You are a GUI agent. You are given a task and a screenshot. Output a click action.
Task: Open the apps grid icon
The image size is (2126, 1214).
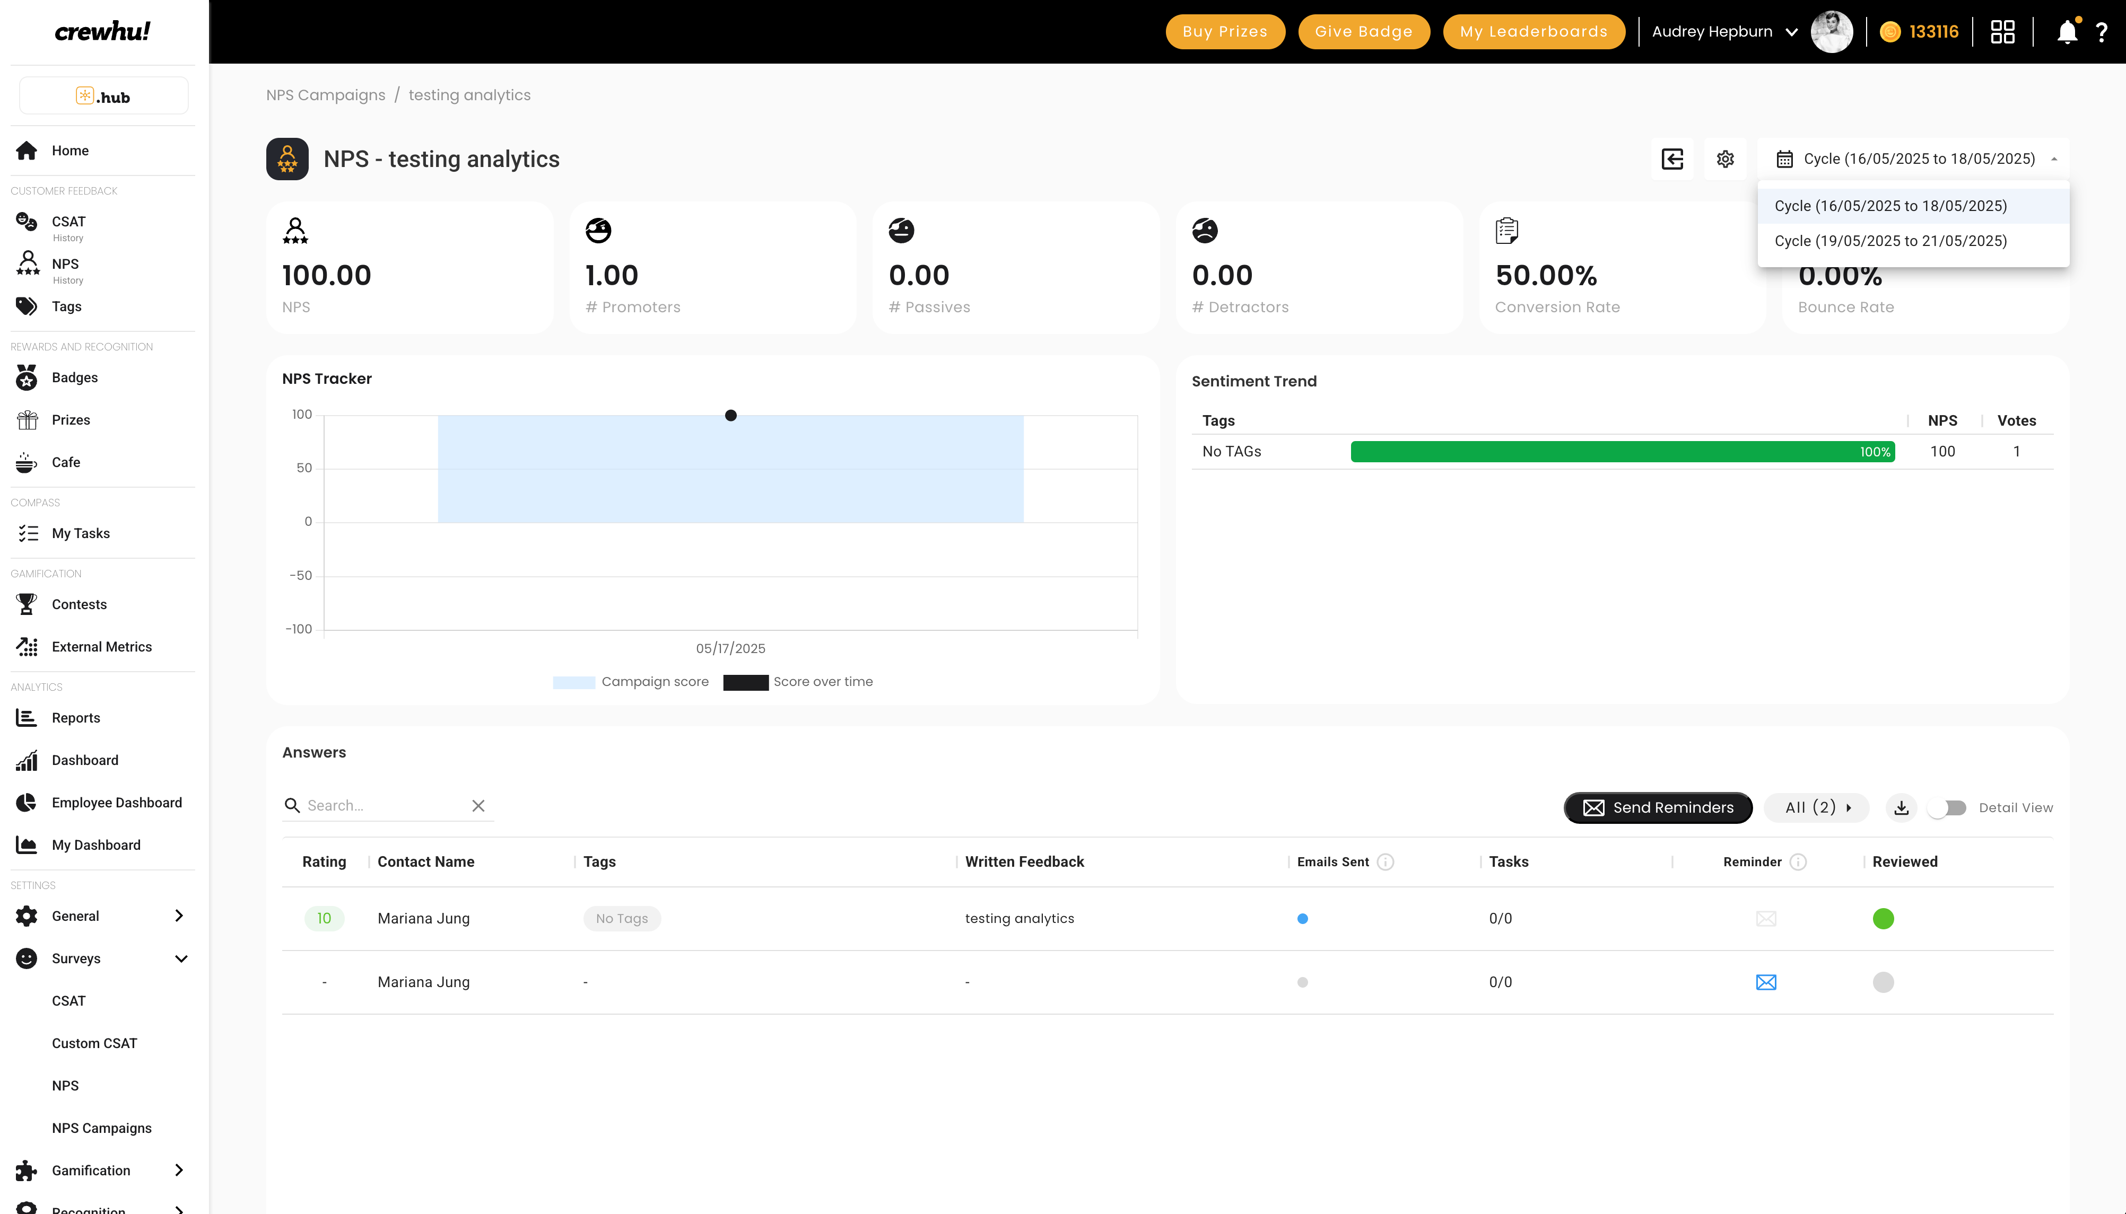pos(2002,32)
